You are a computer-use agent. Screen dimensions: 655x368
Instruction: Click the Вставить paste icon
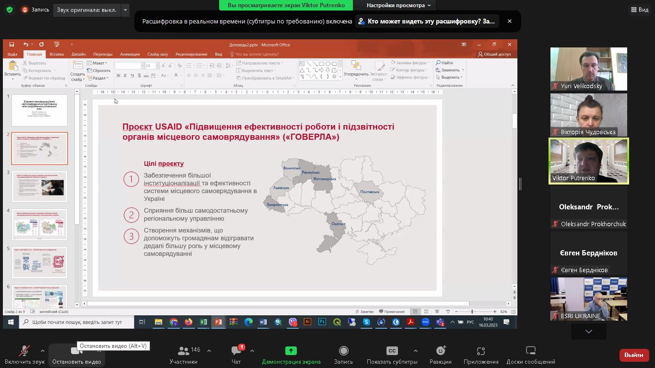(12, 67)
